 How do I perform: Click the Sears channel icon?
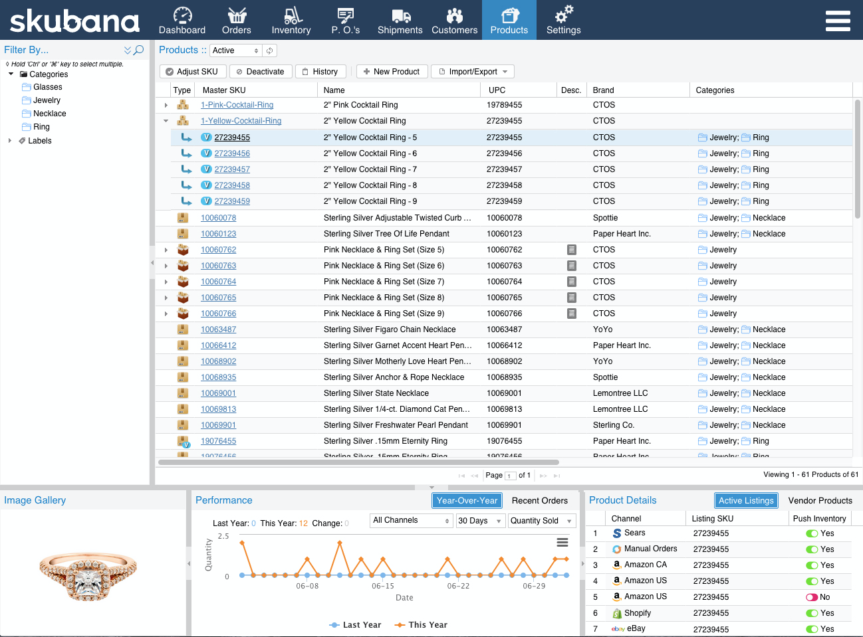click(x=617, y=533)
